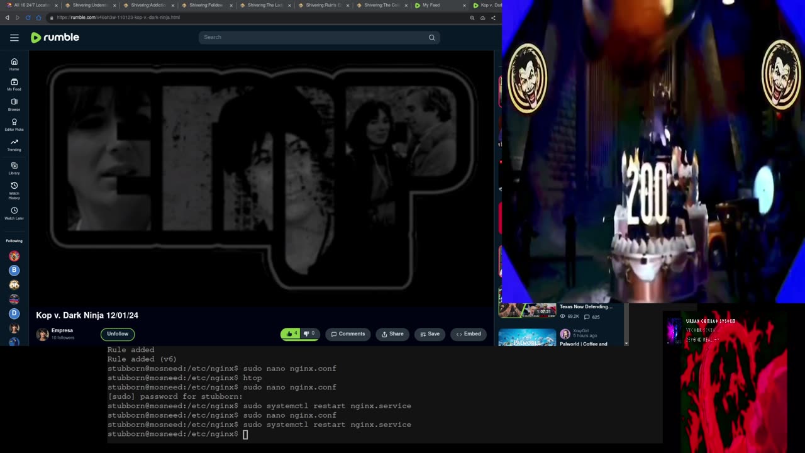Open Editor Picks in sidebar
The width and height of the screenshot is (805, 453).
(x=14, y=125)
